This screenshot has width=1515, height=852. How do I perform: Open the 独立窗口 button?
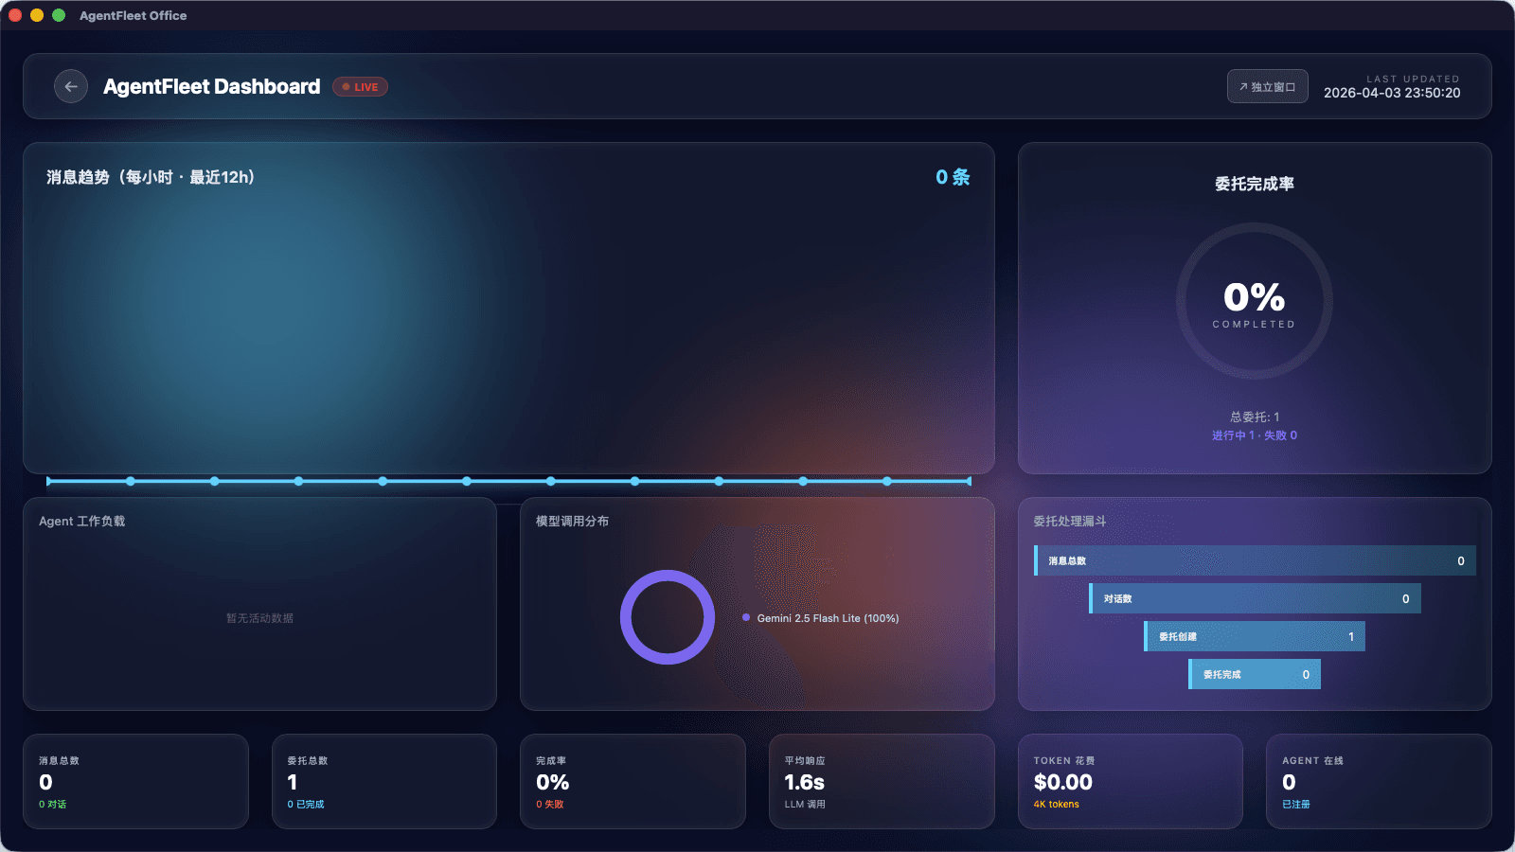(1267, 86)
